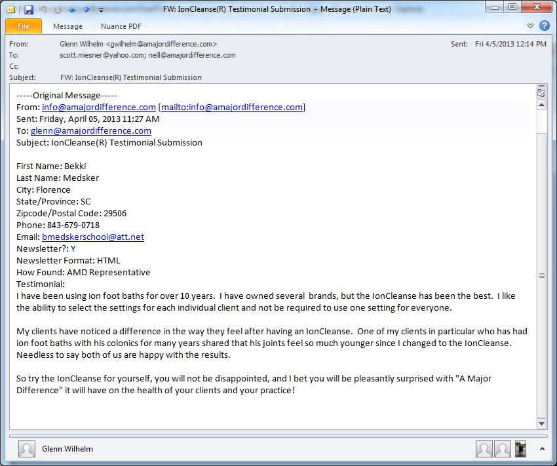
Task: Click the -----Original Message----- line
Action: [x=66, y=96]
